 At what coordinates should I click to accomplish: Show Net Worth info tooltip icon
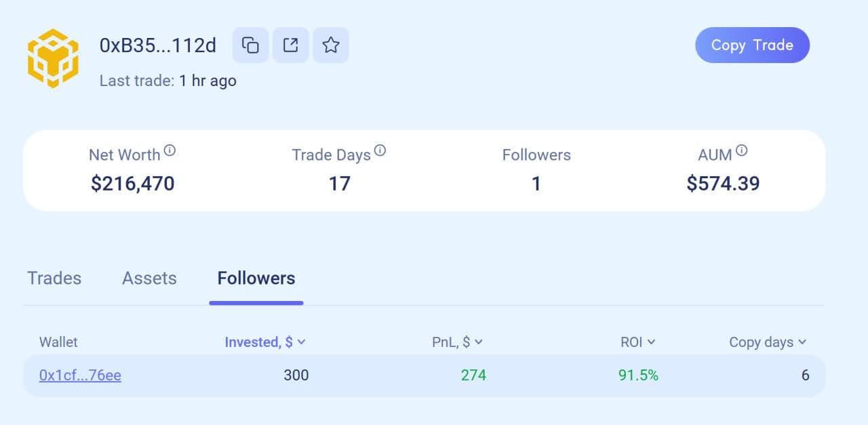click(170, 150)
